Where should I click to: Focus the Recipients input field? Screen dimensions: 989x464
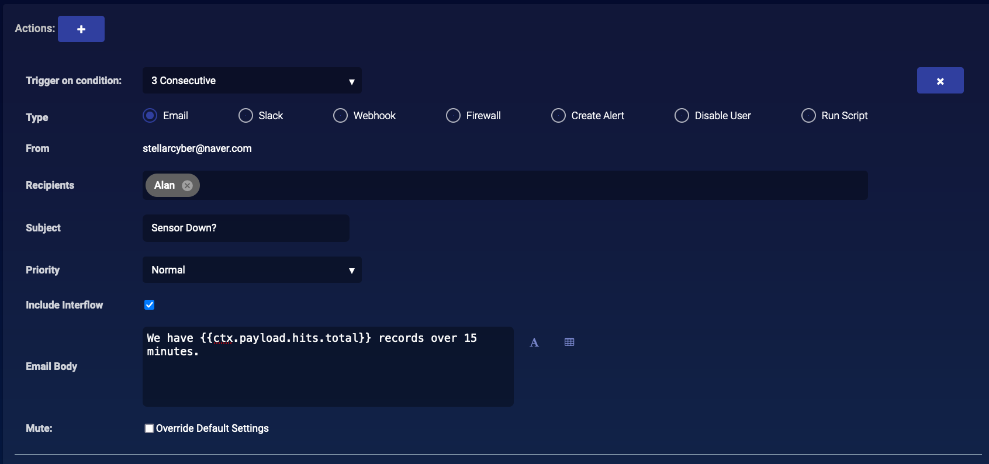[x=526, y=185]
